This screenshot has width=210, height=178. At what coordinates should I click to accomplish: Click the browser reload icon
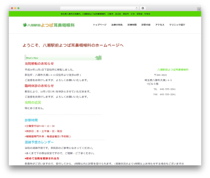click(x=136, y=8)
